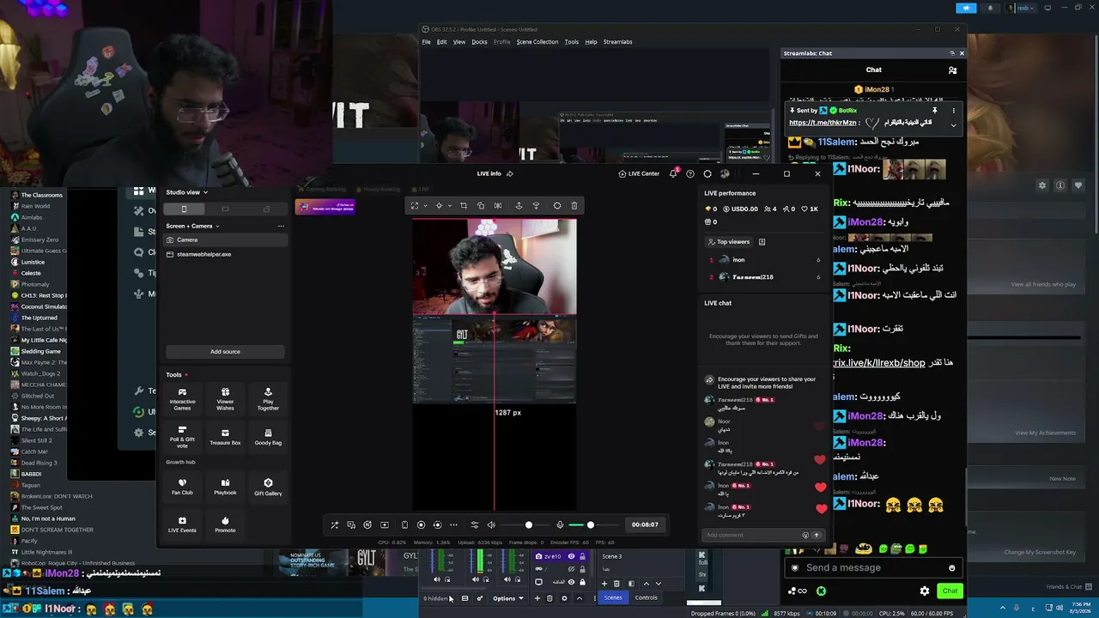Open Play Together tool

pos(268,400)
